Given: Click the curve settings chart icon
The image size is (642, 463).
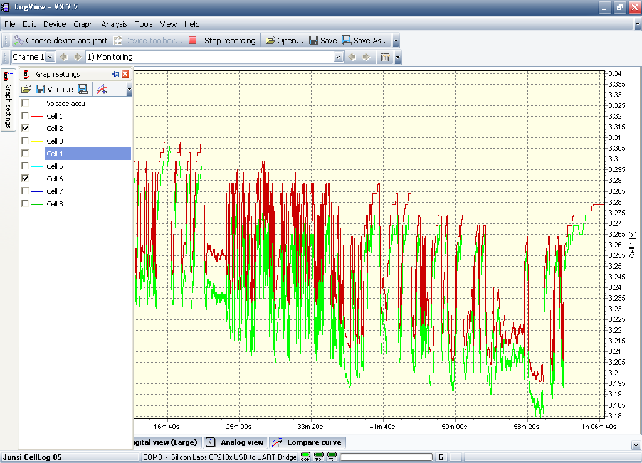Looking at the screenshot, I should (102, 89).
